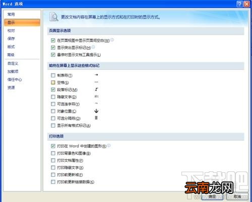Click the optional break symbol icon
Screen dimensions: 252x202
[x=96, y=118]
